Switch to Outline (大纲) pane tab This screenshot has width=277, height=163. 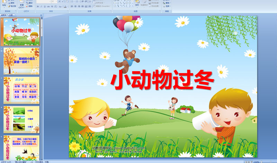(x=11, y=15)
